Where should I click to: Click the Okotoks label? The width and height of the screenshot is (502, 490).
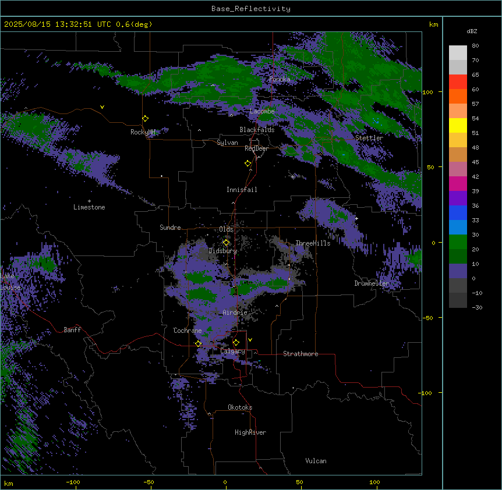coord(240,407)
